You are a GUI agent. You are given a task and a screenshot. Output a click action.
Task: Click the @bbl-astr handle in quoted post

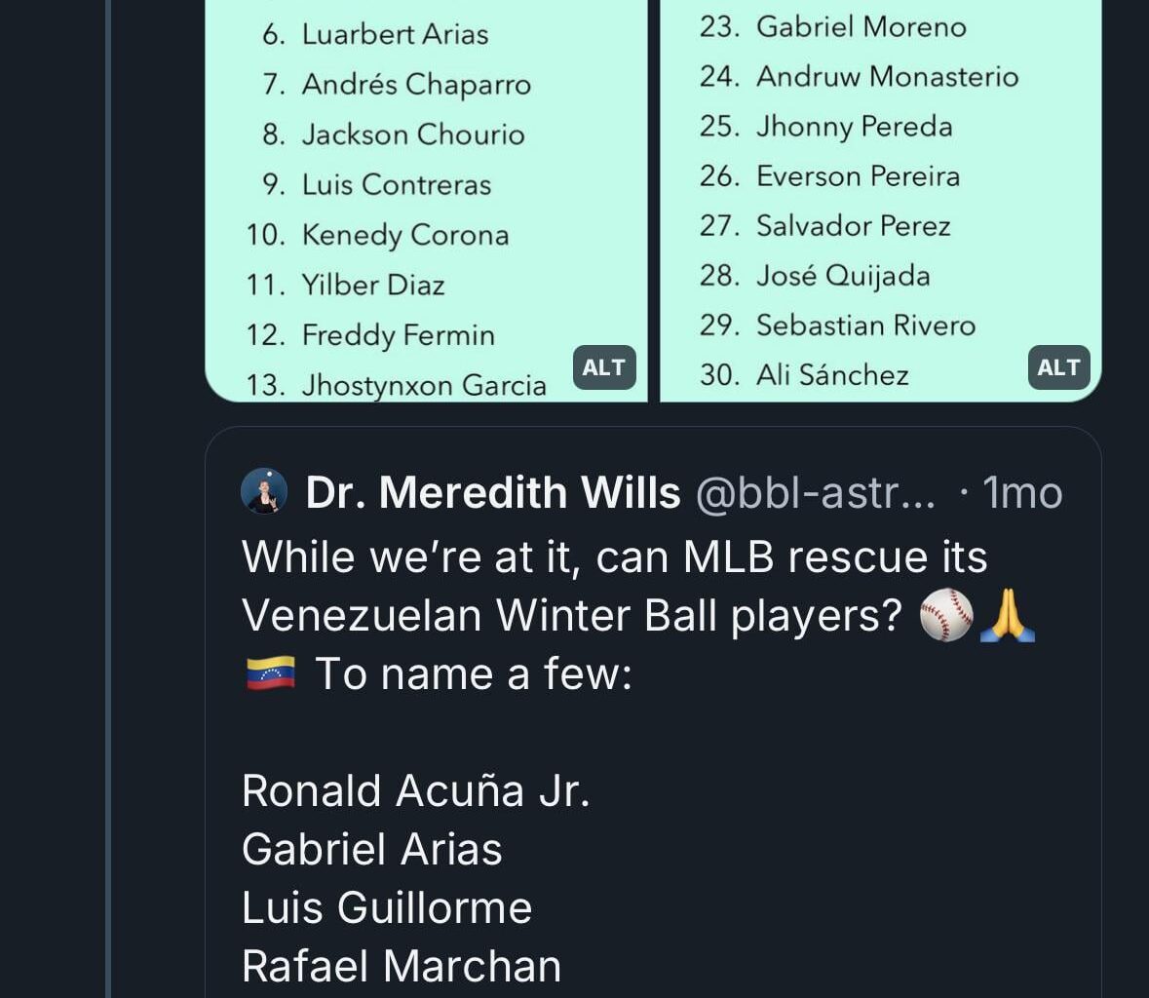pos(815,493)
